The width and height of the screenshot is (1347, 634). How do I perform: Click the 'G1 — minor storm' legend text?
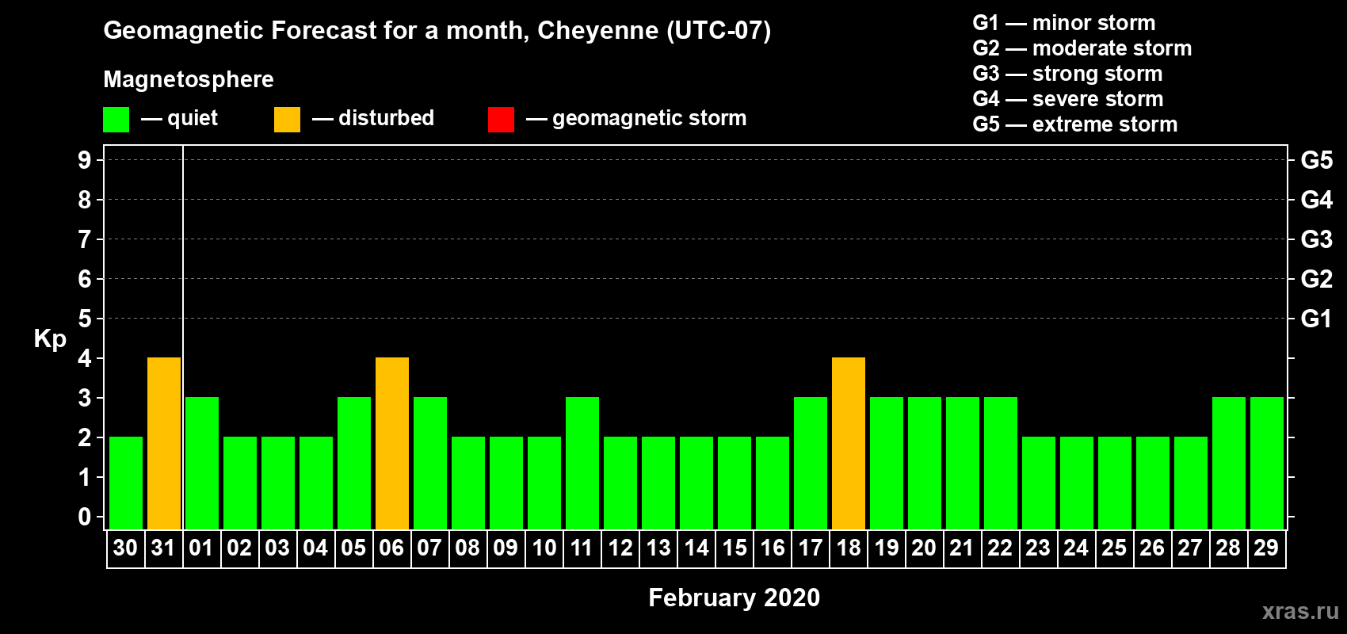pos(1064,23)
